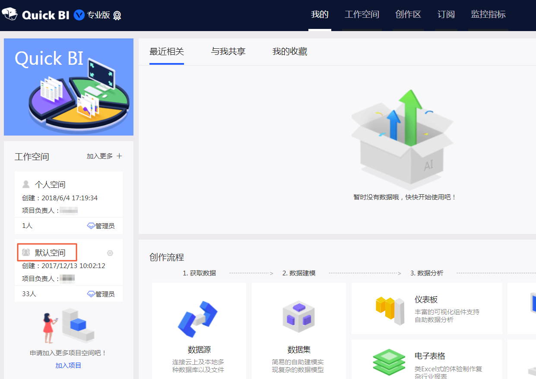Viewport: 536px width, 379px height.
Task: Click 简易的自助建模实 description under 数据集
Action: pyautogui.click(x=298, y=362)
